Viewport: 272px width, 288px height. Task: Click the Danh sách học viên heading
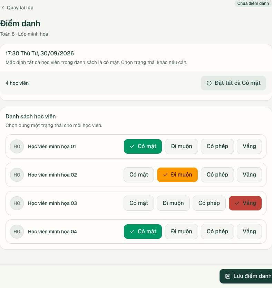coord(31,116)
